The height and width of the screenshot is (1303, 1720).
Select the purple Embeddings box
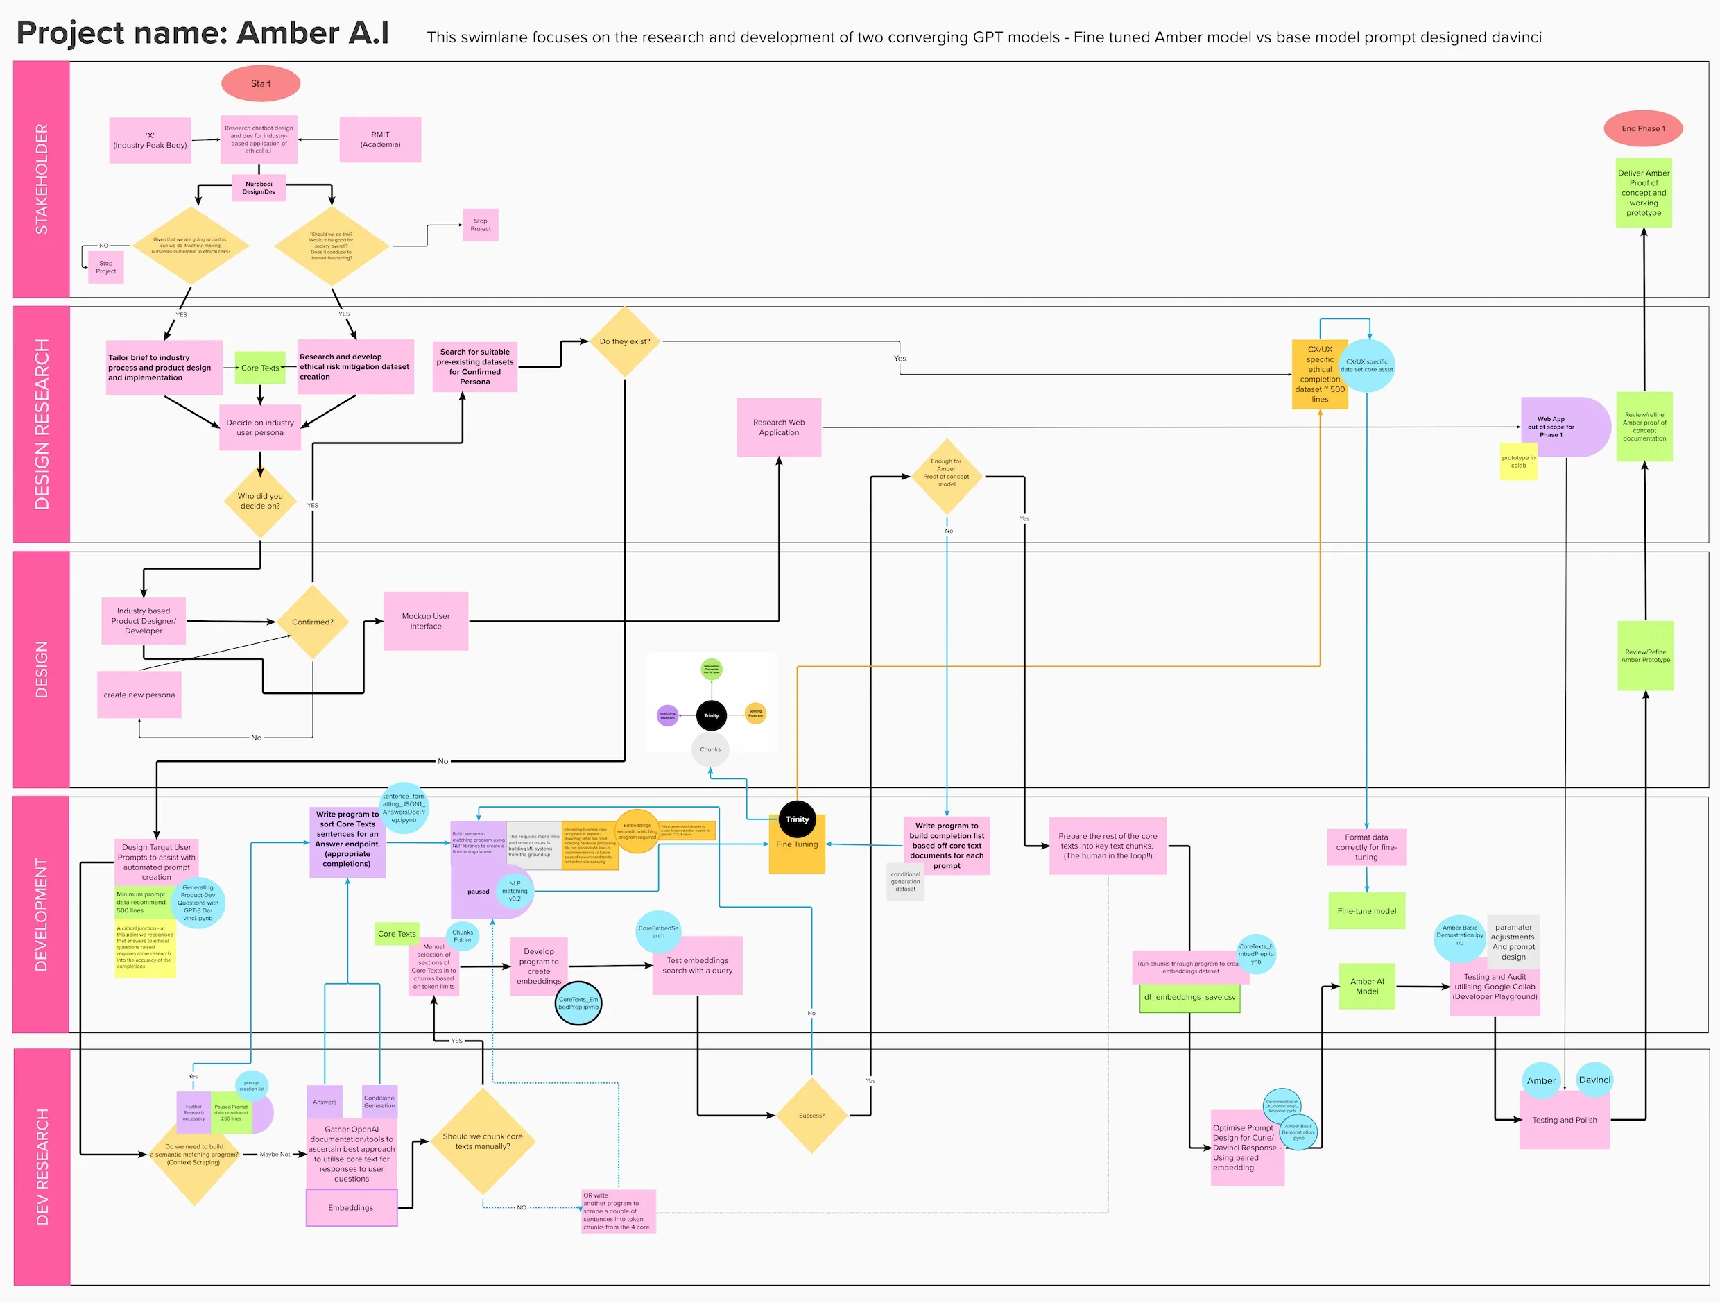[351, 1207]
